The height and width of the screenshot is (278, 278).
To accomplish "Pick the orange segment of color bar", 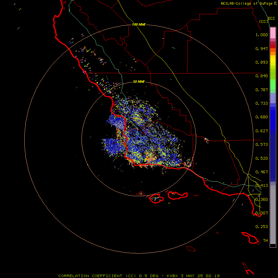I will pos(273,53).
